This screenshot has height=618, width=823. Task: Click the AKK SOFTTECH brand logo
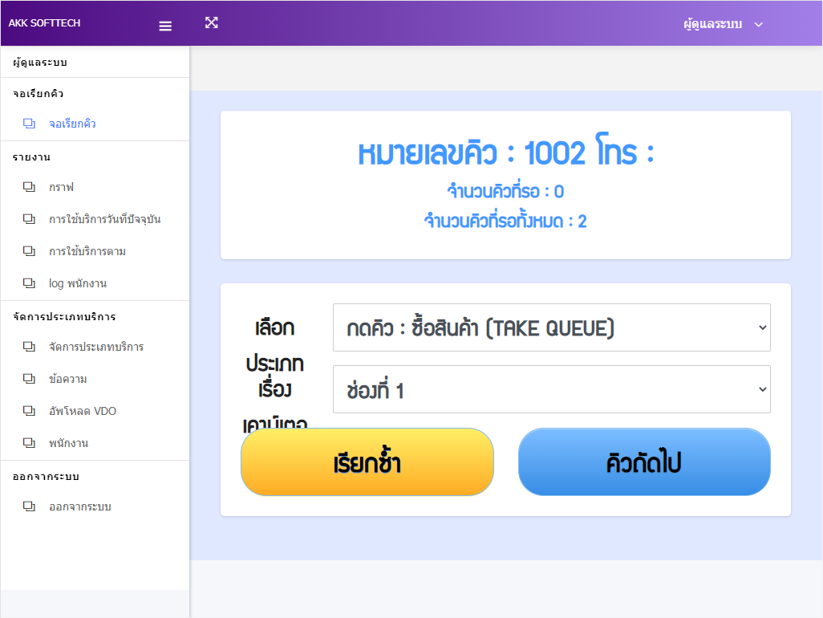click(45, 23)
